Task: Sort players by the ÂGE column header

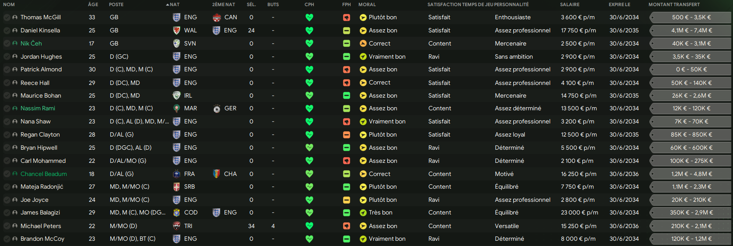Action: click(93, 4)
